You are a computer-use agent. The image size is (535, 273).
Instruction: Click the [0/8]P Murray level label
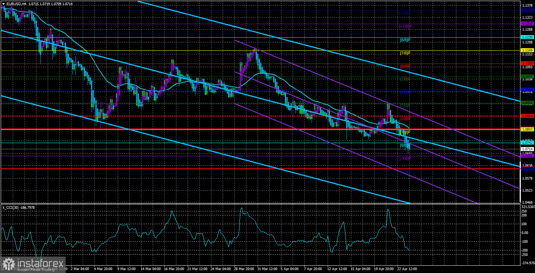(x=405, y=145)
